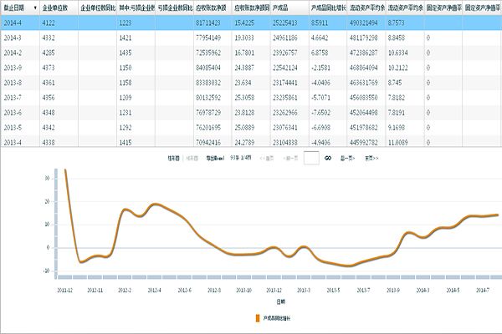
Task: Open the 截止日期 column sort dropdown arrow
Action: tap(35, 8)
